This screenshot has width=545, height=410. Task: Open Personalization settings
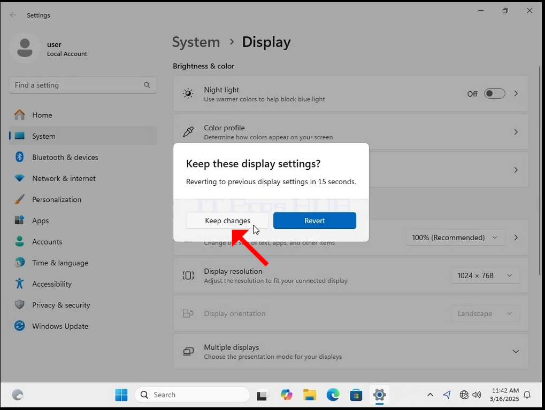click(83, 200)
